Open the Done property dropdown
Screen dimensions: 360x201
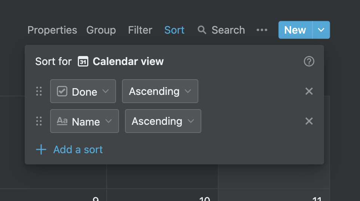(x=83, y=91)
